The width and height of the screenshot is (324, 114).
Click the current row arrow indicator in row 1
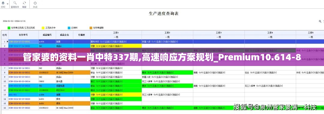pos(7,41)
